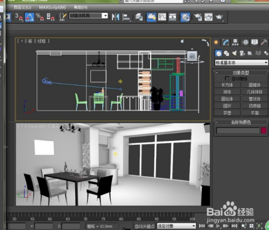This screenshot has width=269, height=230.
Task: Click the 茶壶 teapot button
Action: click(227, 113)
